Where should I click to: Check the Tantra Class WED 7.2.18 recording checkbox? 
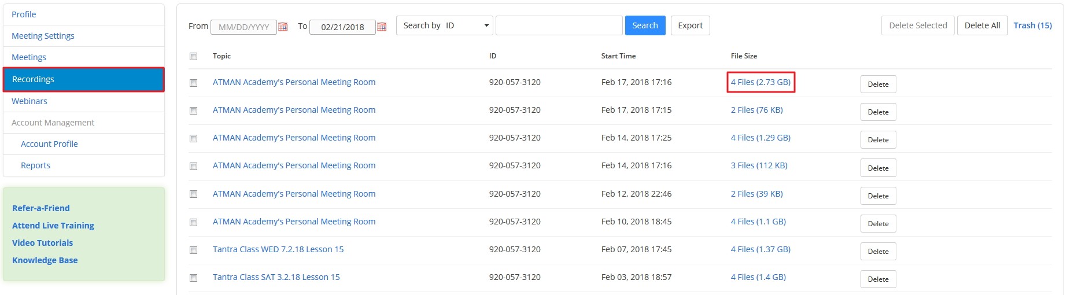(193, 250)
